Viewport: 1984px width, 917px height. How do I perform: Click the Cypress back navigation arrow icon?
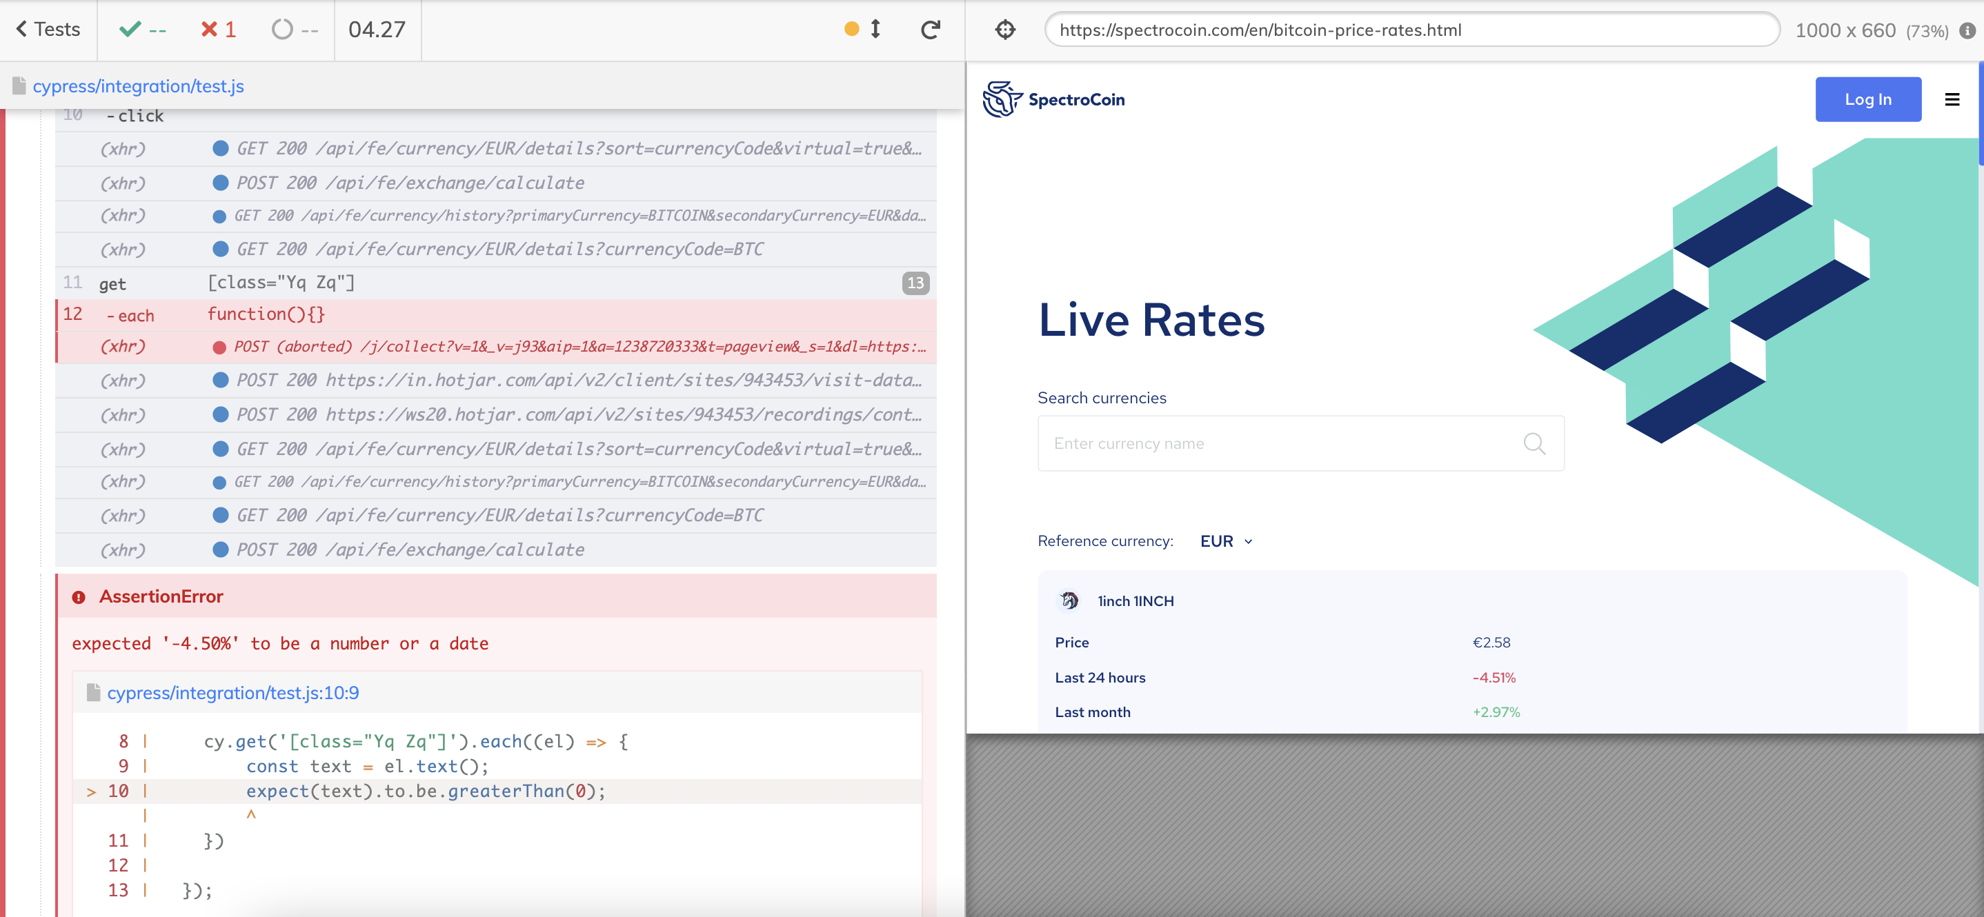click(21, 29)
